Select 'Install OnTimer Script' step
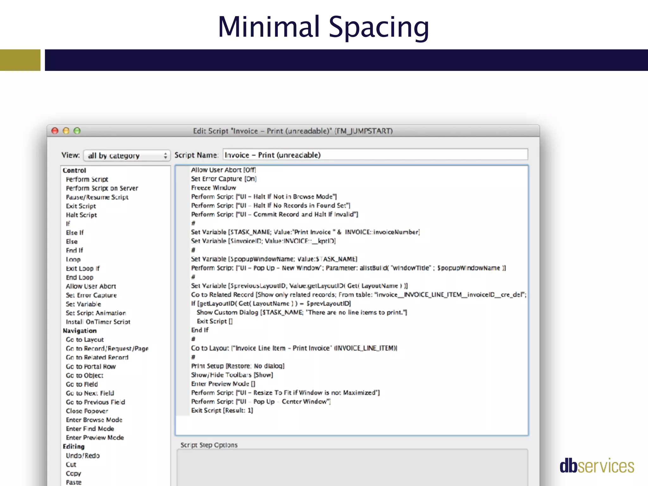The width and height of the screenshot is (648, 486). 98,322
